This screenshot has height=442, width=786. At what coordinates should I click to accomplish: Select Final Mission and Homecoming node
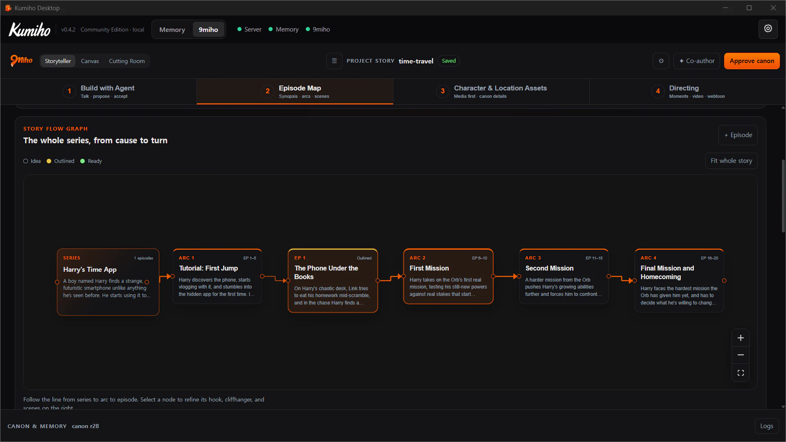click(679, 281)
